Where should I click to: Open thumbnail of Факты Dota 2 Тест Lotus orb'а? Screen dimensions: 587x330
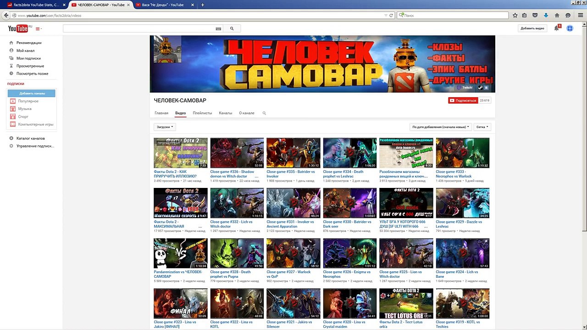tap(406, 303)
